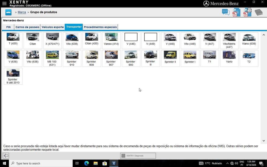The image size is (267, 167).
Task: Open Microsoft Store from the taskbar
Action: pos(105,163)
